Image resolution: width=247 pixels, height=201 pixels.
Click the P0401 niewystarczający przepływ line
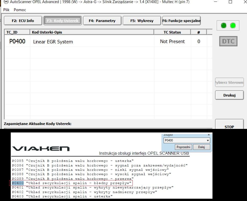tap(93, 187)
